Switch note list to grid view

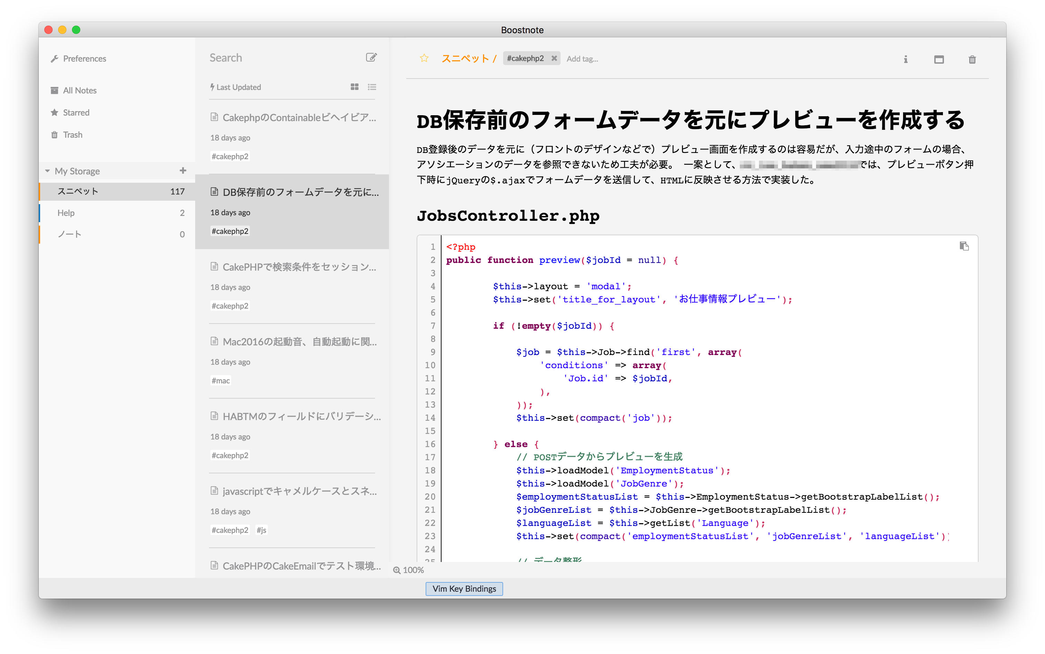(x=354, y=87)
